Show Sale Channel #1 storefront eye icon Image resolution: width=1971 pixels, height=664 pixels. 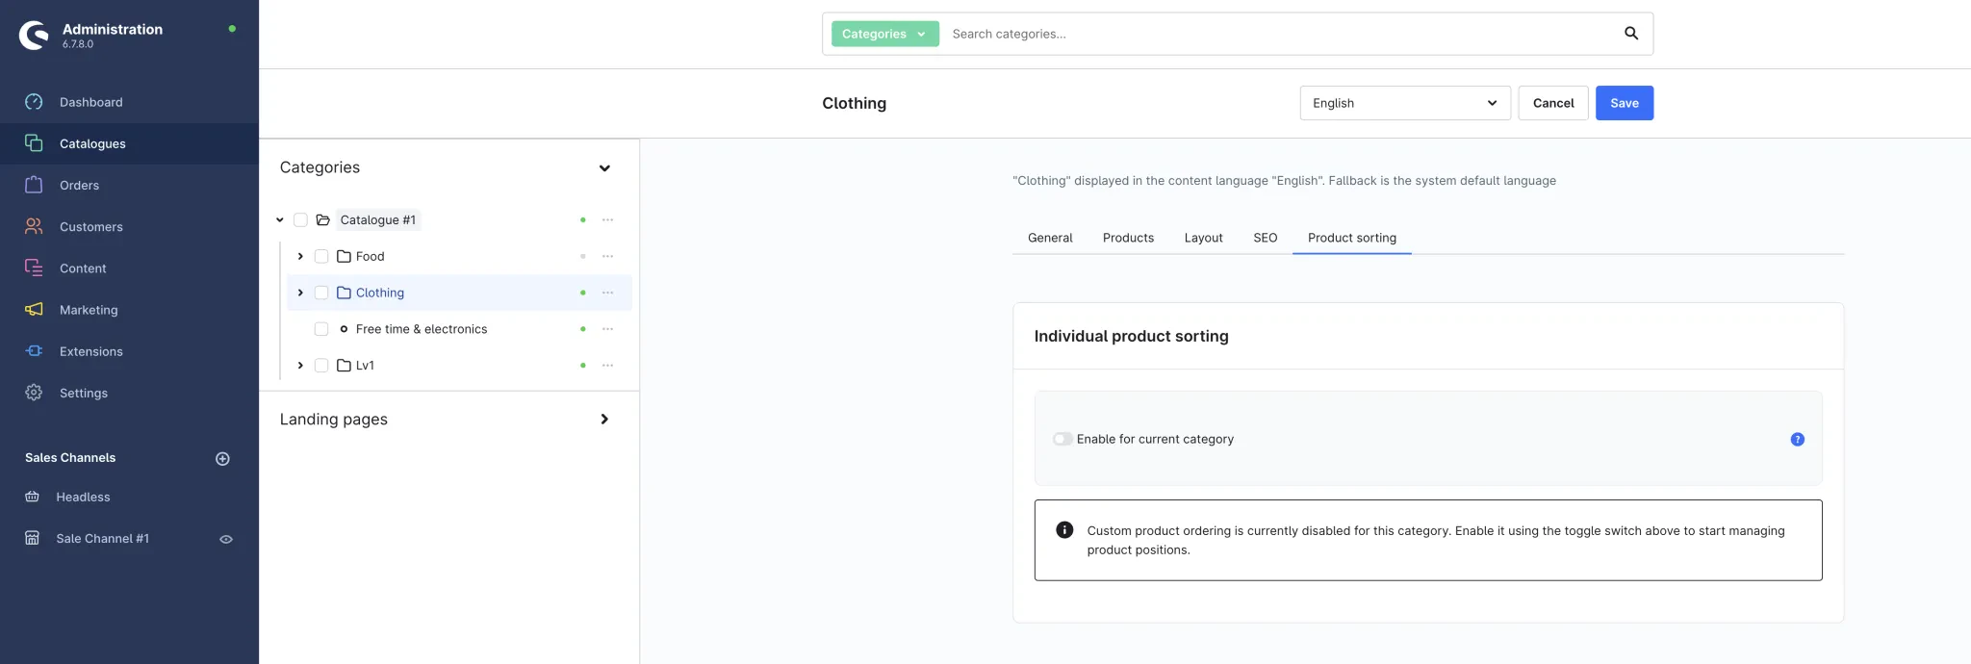(226, 540)
